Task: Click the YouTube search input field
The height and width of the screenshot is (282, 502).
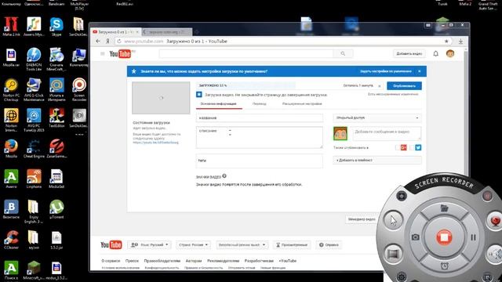Action: click(x=246, y=54)
